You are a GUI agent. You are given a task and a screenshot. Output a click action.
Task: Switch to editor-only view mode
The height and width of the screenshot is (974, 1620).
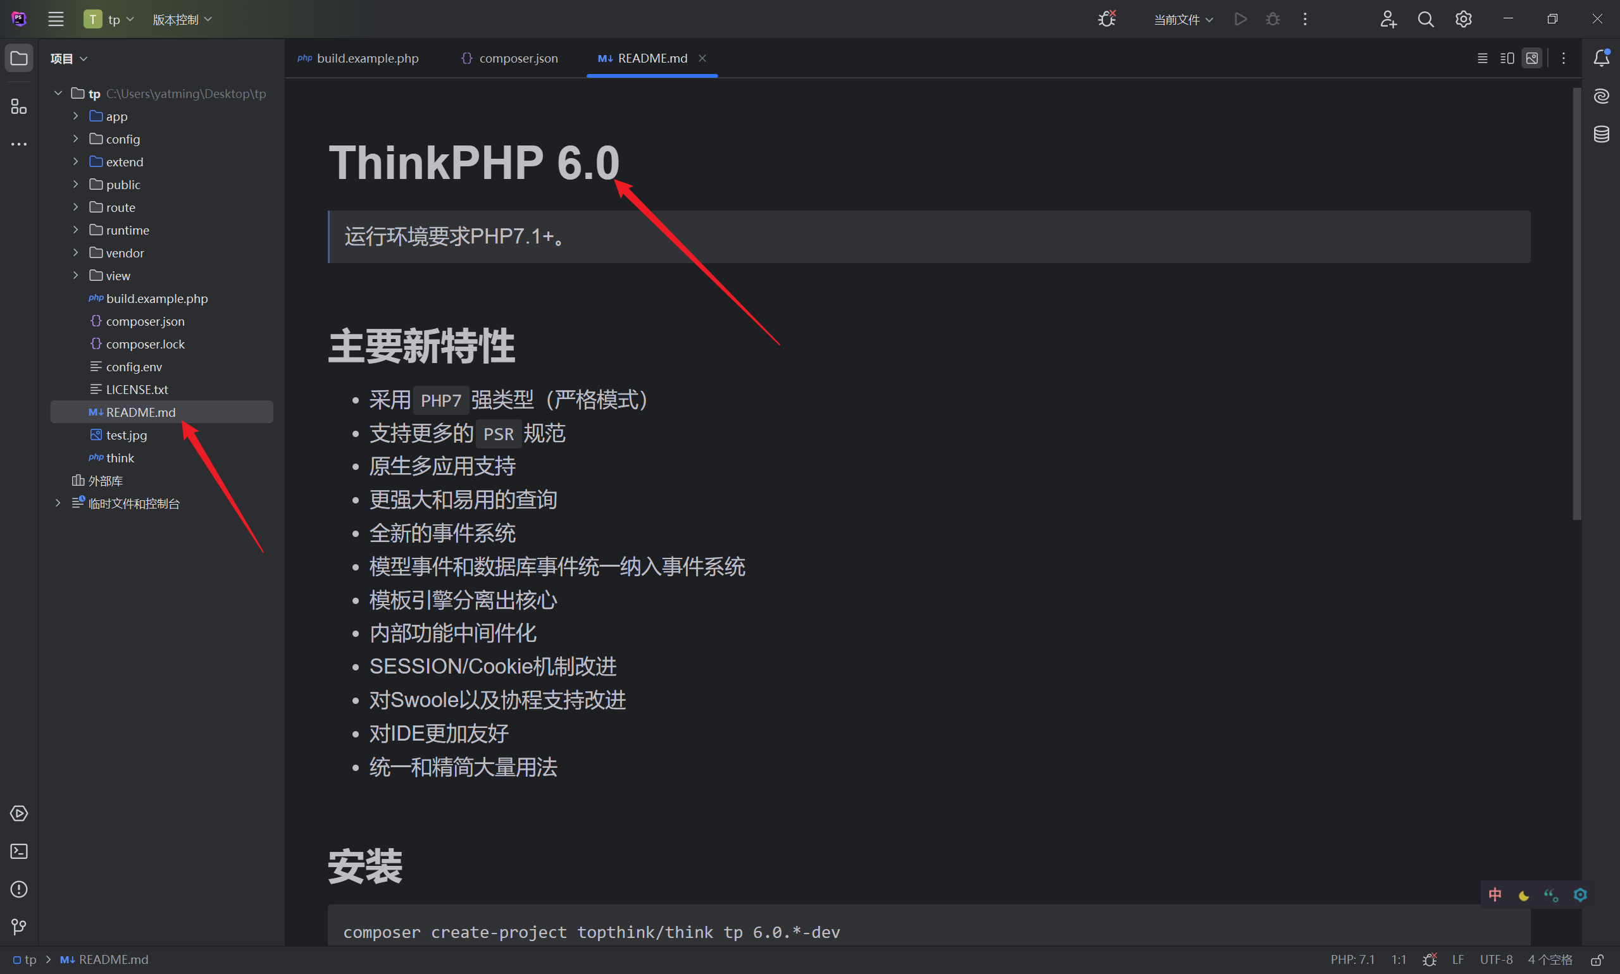click(x=1482, y=58)
